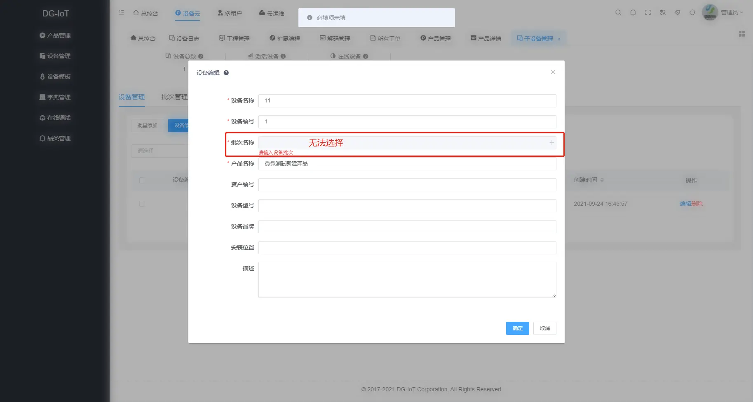753x402 pixels.
Task: Toggle fullscreen mode icon
Action: click(647, 12)
